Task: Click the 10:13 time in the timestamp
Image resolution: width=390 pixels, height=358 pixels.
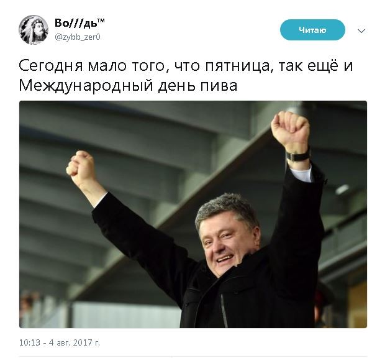Action: (x=29, y=342)
